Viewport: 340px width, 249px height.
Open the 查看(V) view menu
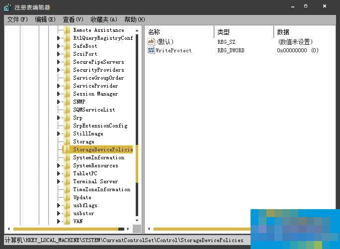pos(73,19)
